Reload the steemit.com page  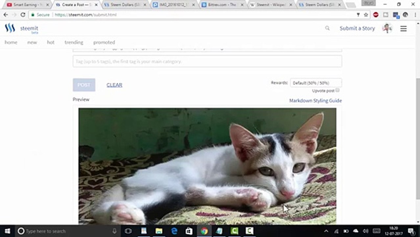pyautogui.click(x=23, y=15)
